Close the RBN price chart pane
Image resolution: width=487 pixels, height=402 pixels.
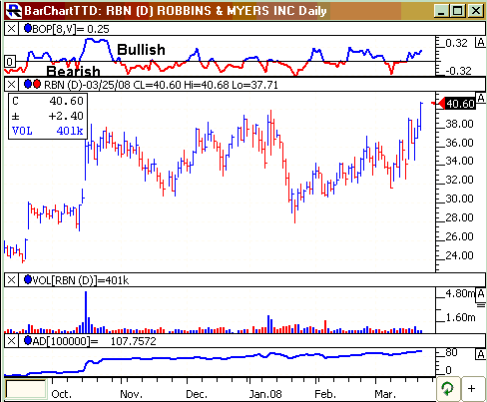[x=11, y=85]
